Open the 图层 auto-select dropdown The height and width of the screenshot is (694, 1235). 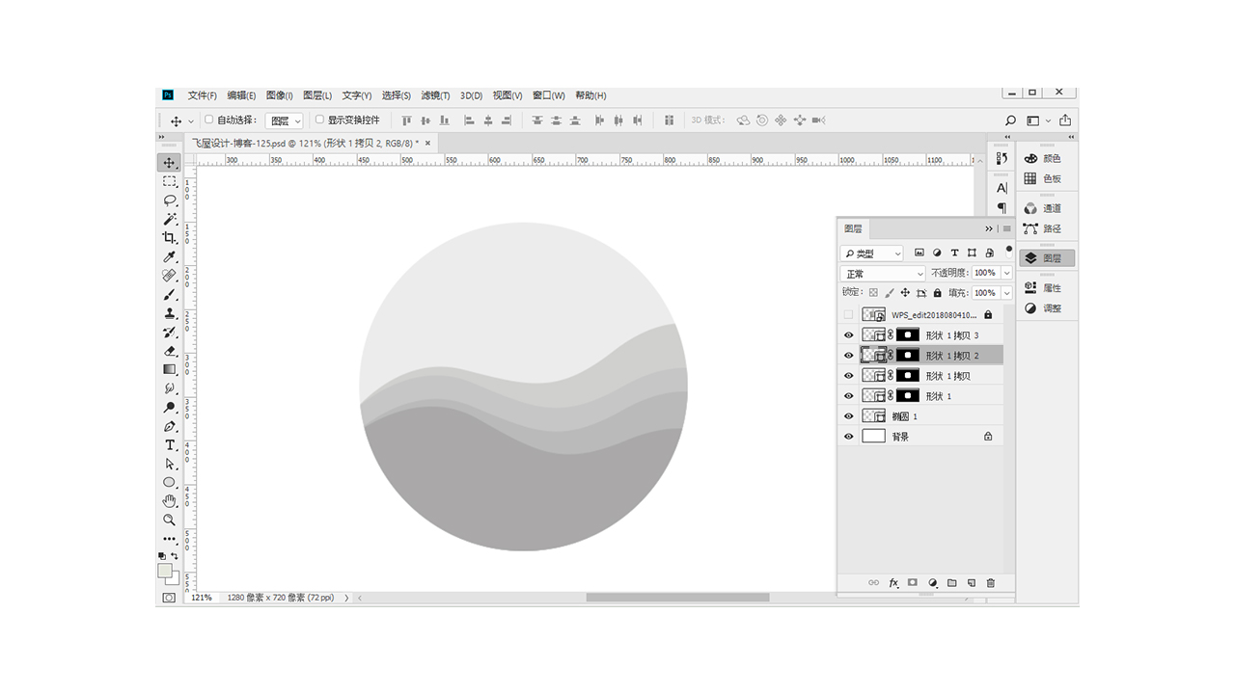pos(285,120)
